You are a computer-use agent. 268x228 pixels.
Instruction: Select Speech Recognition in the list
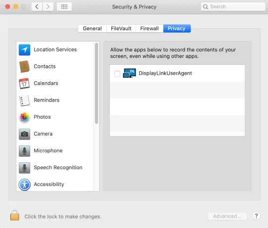[x=58, y=168]
